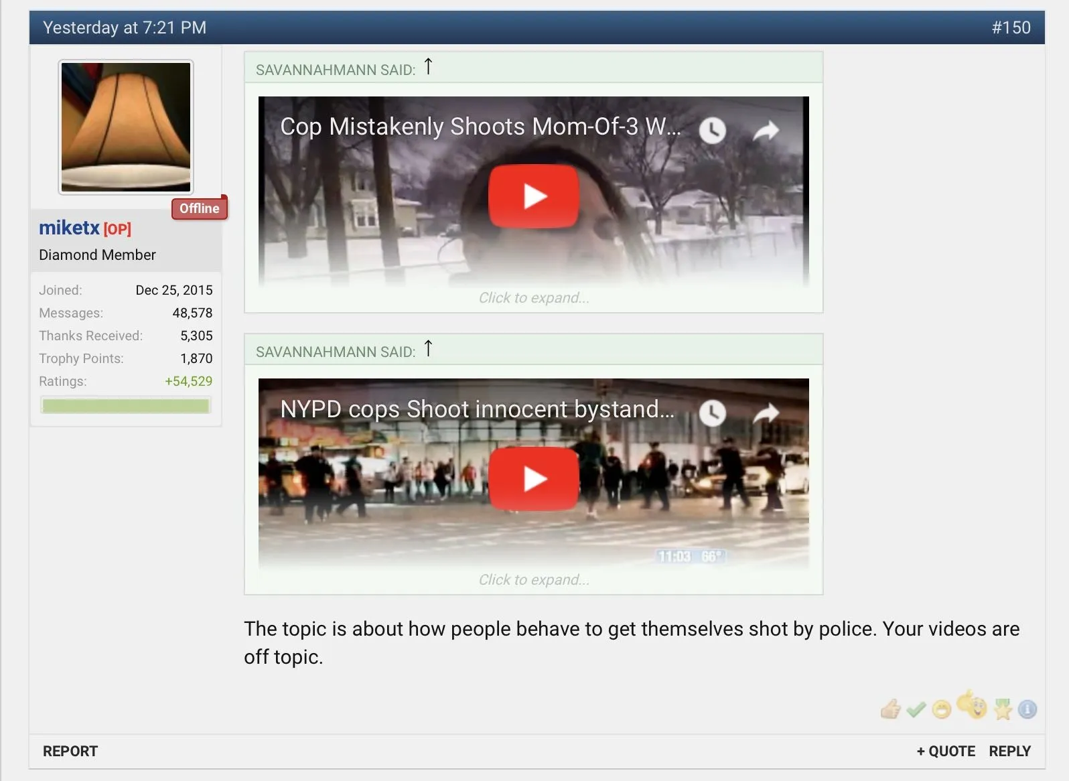This screenshot has height=781, width=1069.
Task: Click the 'Yesterday at 7:21 PM' timestamp
Action: coord(125,27)
